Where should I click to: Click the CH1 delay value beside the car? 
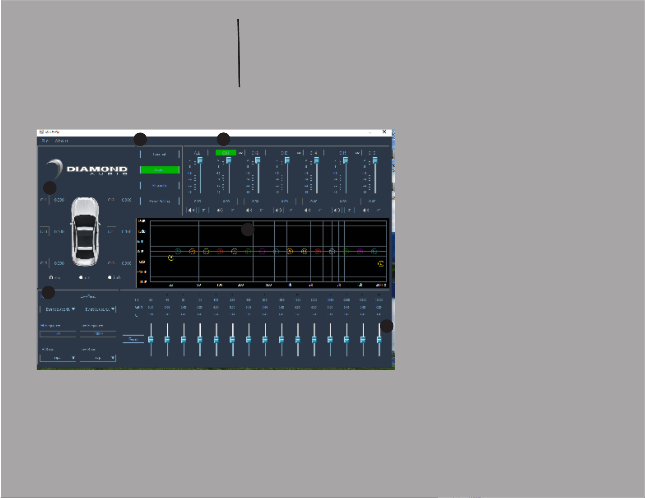tap(59, 200)
